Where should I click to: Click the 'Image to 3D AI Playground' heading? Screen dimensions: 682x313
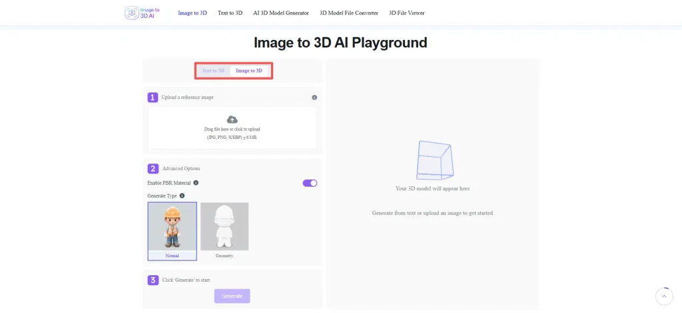[x=340, y=43]
